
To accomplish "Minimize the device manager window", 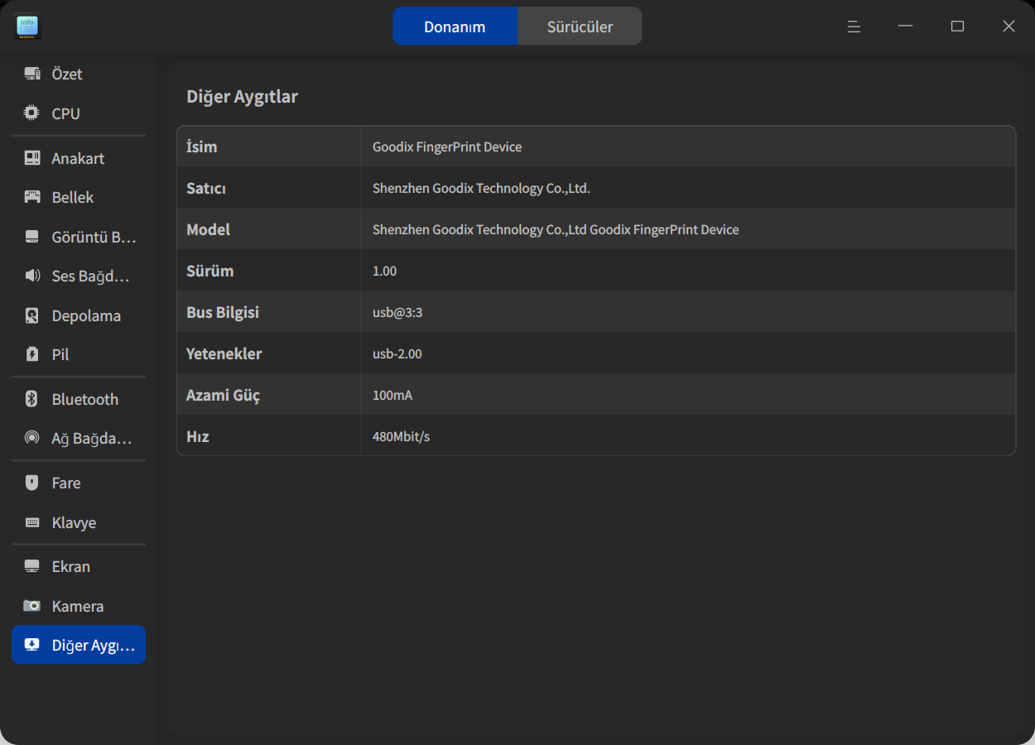I will [905, 26].
